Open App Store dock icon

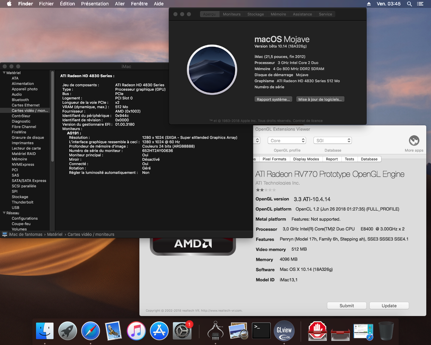(159, 331)
